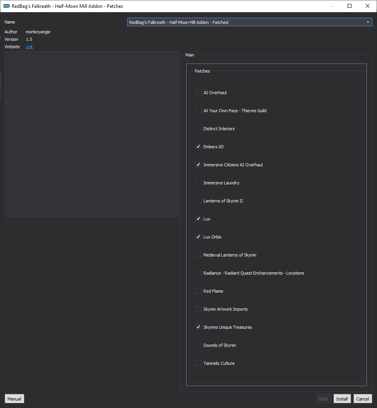This screenshot has width=377, height=408.
Task: Enable Lanterns of Skyrim II patch
Action: (198, 200)
